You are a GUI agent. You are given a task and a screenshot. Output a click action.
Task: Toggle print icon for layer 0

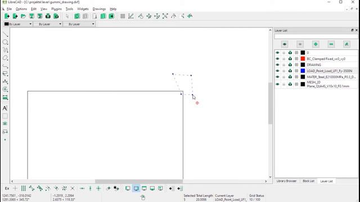290,53
